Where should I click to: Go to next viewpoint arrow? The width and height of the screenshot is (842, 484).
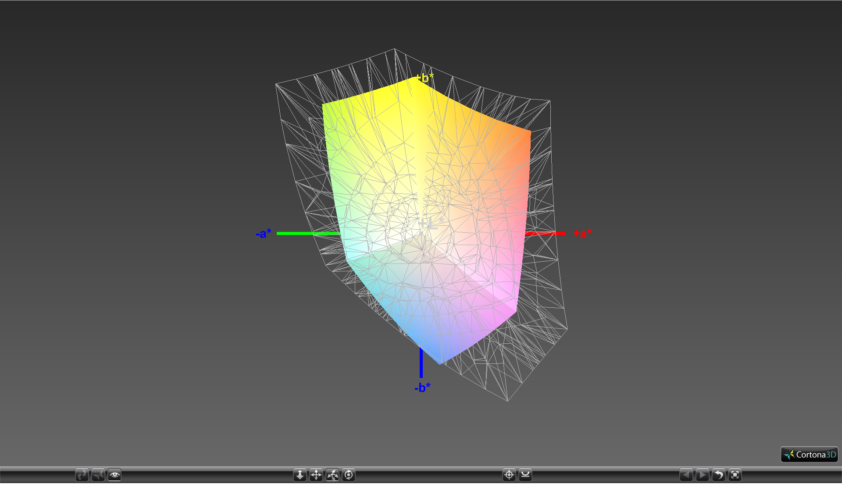click(703, 475)
